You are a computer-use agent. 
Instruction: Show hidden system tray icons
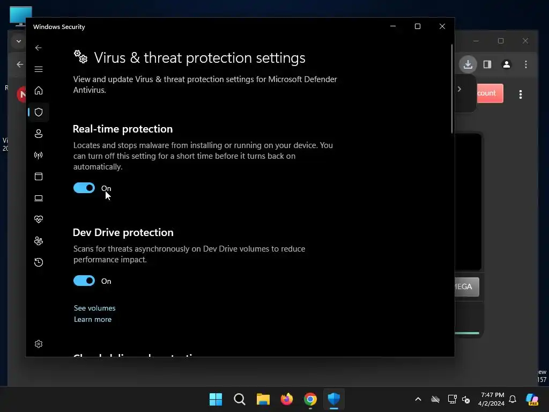tap(418, 399)
